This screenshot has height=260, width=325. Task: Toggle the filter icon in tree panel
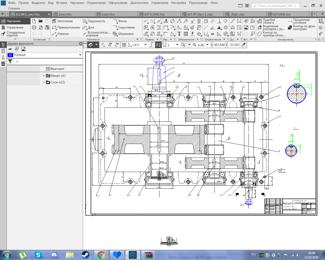(10, 62)
